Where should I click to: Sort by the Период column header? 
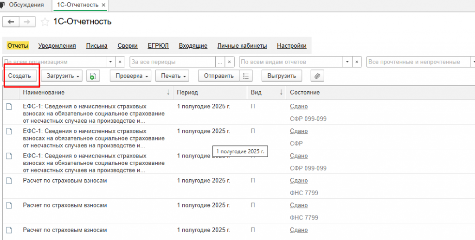click(x=210, y=93)
